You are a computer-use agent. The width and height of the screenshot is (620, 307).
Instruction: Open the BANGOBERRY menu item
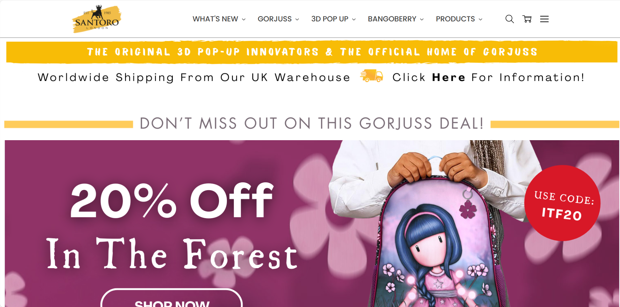tap(392, 19)
